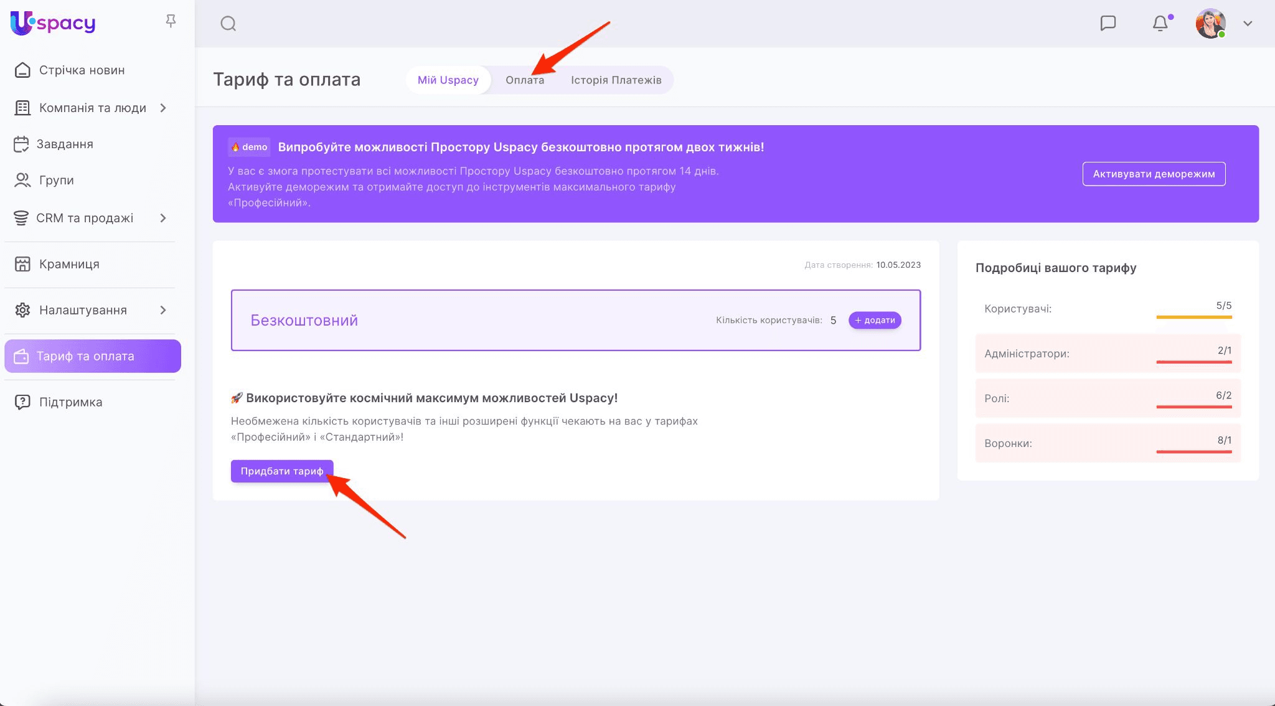The height and width of the screenshot is (706, 1275).
Task: Open Крамниця store page
Action: pos(69,264)
